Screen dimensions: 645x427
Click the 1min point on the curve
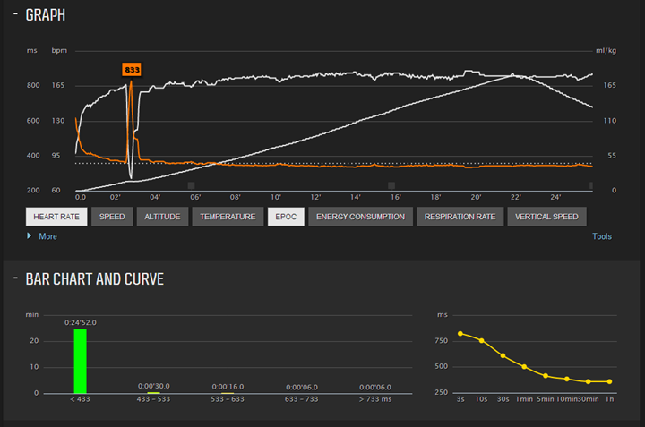524,367
